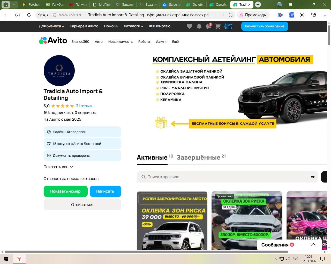This screenshot has width=331, height=264.
Task: Click the 'Промокоды' button in toolbar
Action: pos(253,15)
